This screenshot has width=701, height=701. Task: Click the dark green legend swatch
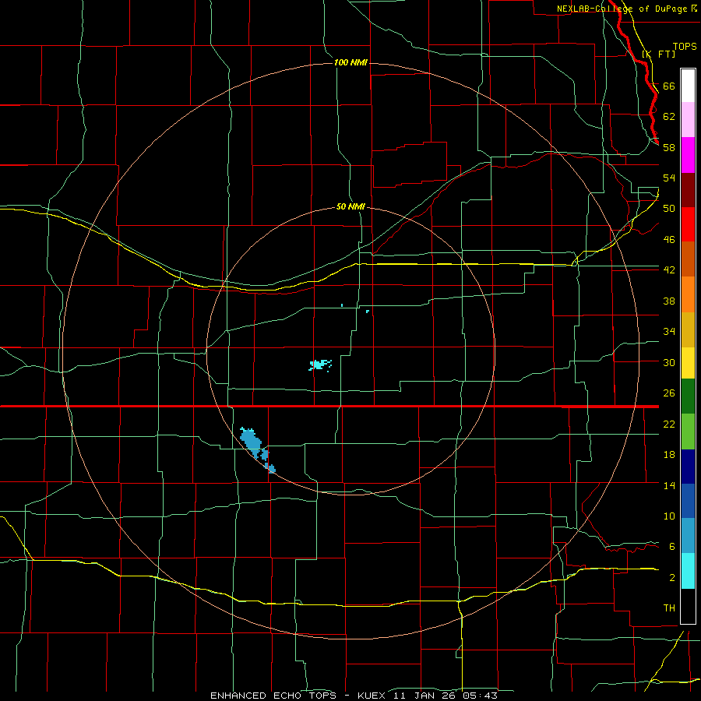688,396
